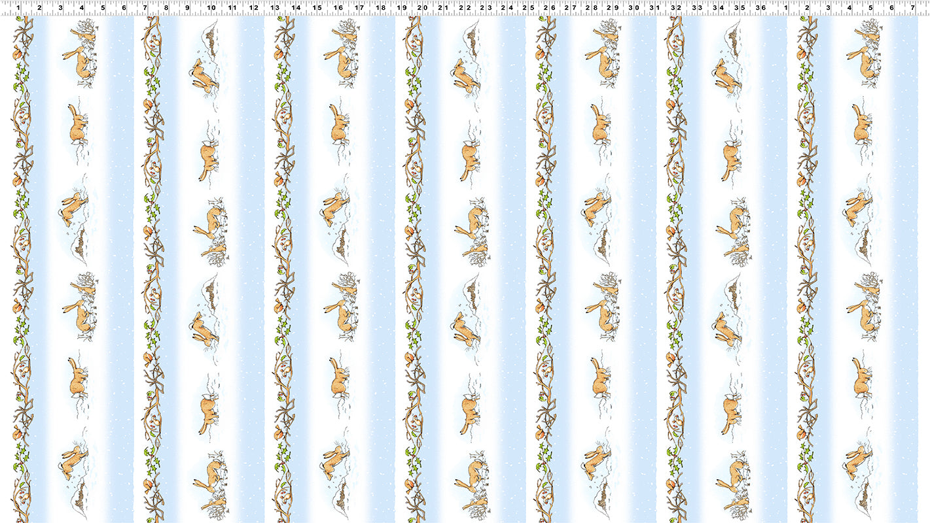Click ruler marking 24
930x523 pixels.
(507, 8)
